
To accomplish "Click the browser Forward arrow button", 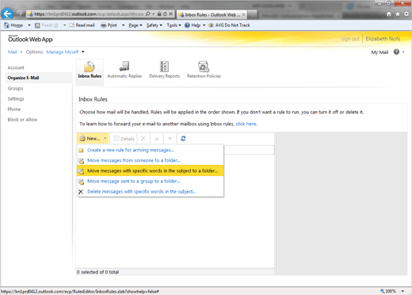I will point(20,13).
